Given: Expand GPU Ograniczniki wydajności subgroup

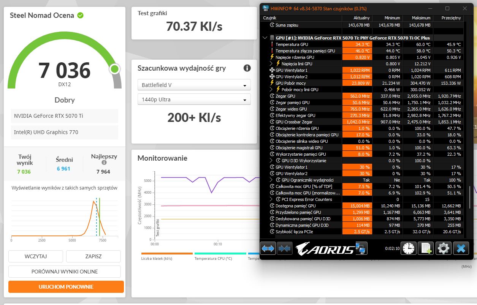Looking at the screenshot, I should [271, 180].
